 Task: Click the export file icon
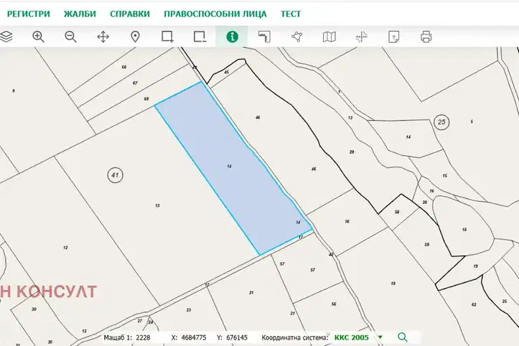[393, 37]
